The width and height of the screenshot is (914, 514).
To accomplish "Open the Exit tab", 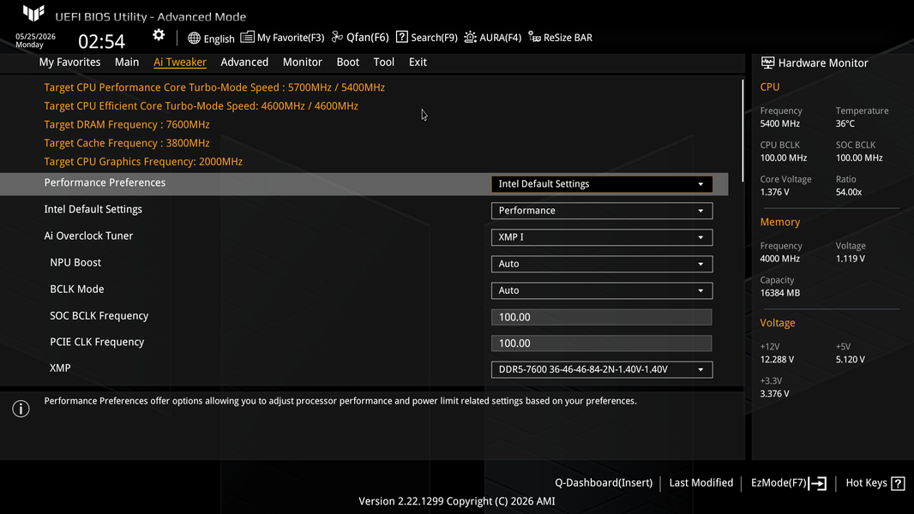I will (x=418, y=62).
